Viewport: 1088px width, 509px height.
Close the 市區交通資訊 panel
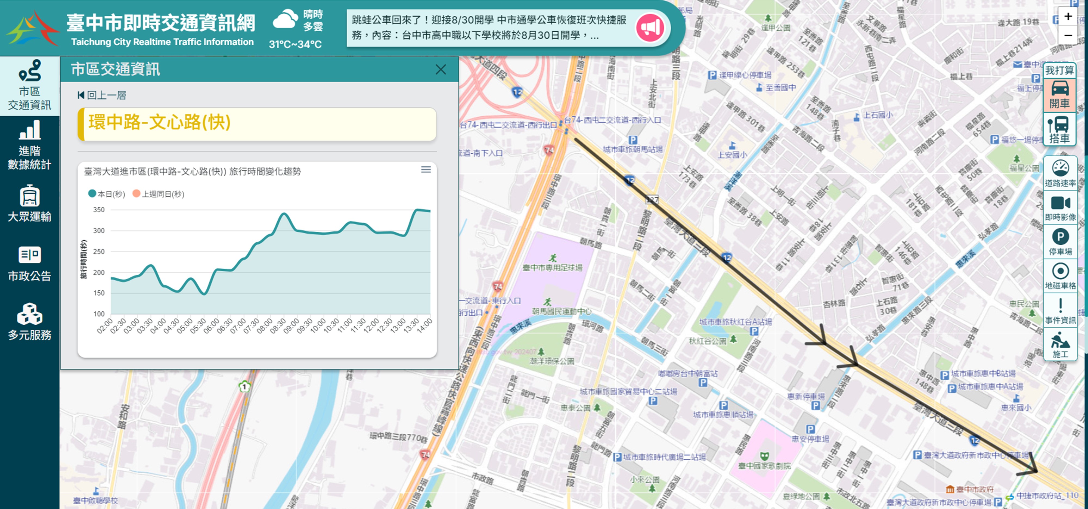441,70
